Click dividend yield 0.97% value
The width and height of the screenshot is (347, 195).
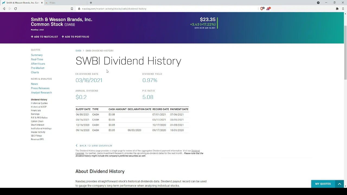[x=150, y=80]
